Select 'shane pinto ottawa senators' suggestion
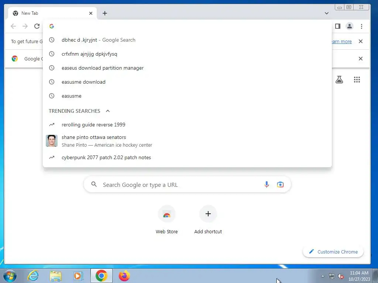Screen dimensions: 378x283 point(187,141)
